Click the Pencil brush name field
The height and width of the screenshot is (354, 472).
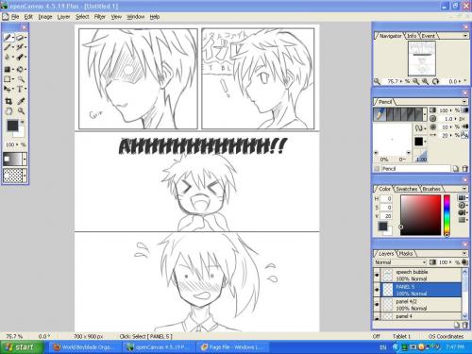pyautogui.click(x=415, y=169)
